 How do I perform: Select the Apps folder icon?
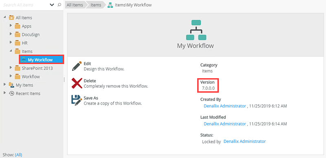point(18,26)
